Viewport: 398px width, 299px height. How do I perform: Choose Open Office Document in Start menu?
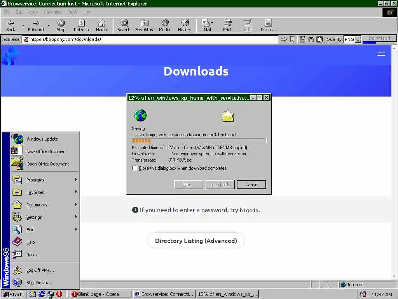click(45, 164)
